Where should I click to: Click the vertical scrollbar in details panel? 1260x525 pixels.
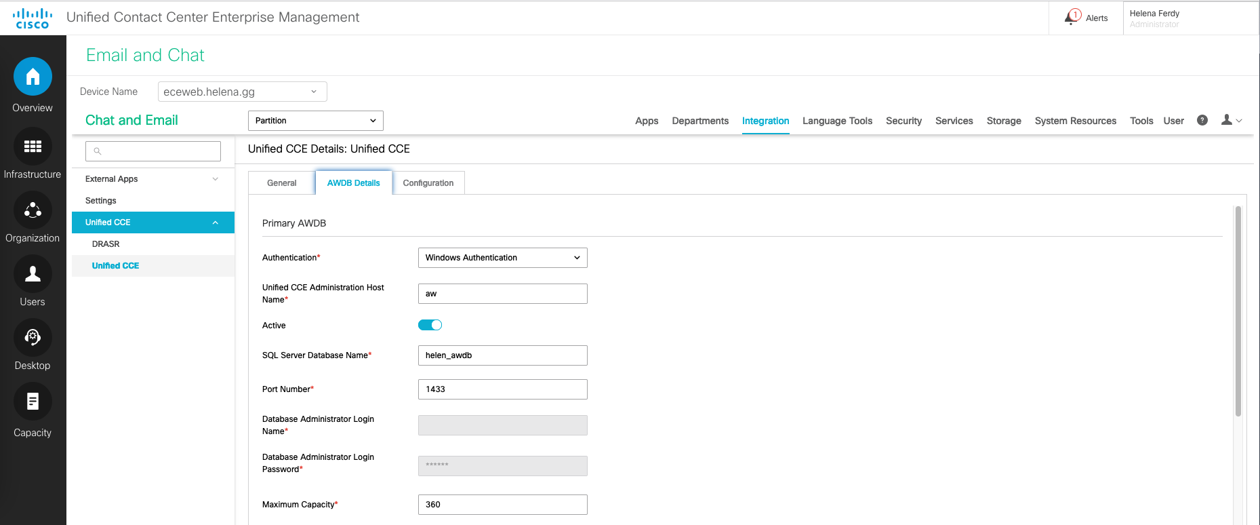1238,312
